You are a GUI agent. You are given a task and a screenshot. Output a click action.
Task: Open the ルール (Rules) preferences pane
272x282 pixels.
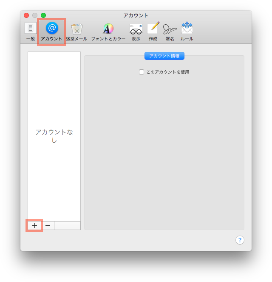(x=187, y=32)
